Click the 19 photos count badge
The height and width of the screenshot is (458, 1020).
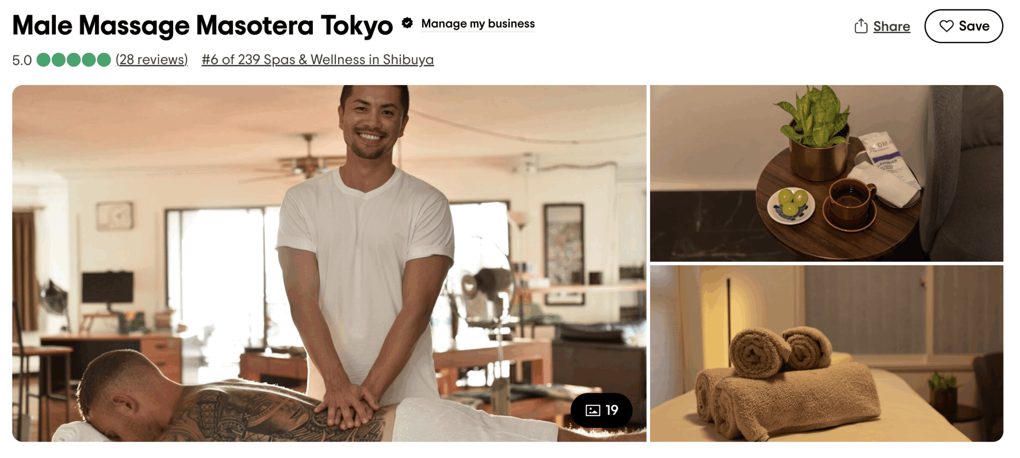(x=602, y=410)
